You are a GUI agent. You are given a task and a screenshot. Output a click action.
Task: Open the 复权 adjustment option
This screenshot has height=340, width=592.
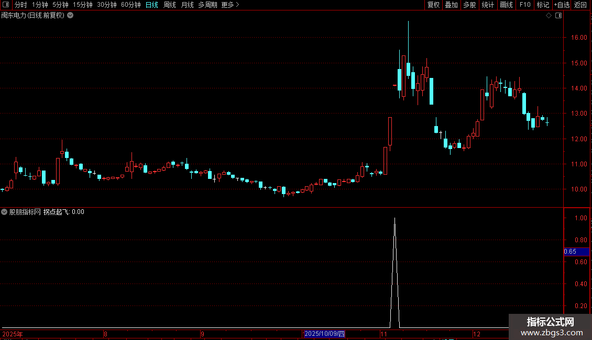(x=433, y=5)
